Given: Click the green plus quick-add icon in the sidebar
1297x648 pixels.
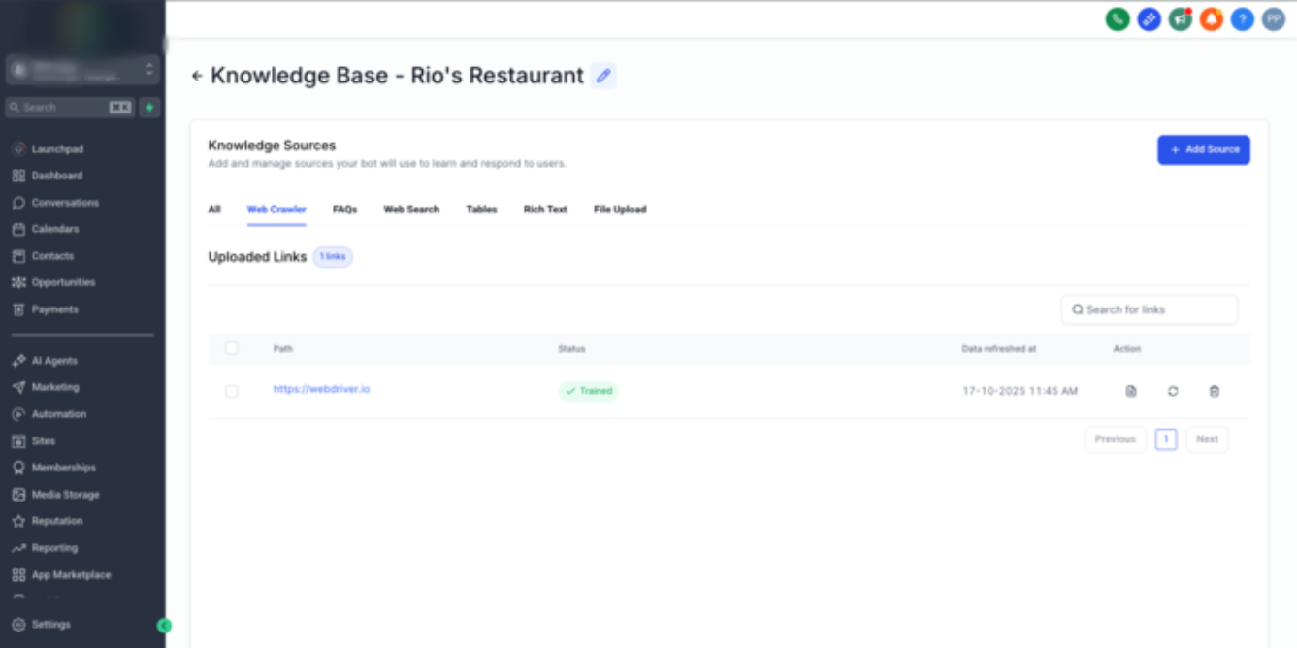Looking at the screenshot, I should [149, 108].
